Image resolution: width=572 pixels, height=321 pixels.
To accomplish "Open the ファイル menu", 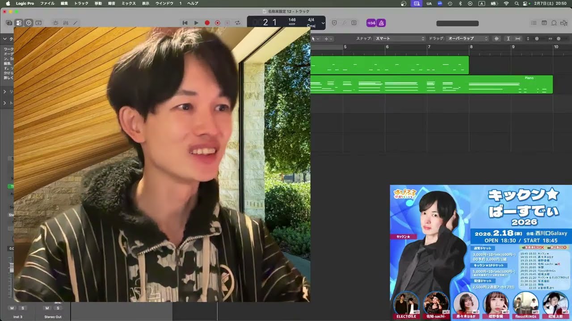I will (47, 3).
